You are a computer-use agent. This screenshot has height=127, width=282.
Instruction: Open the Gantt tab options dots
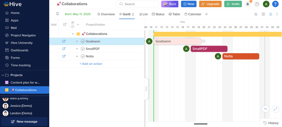click(133, 14)
